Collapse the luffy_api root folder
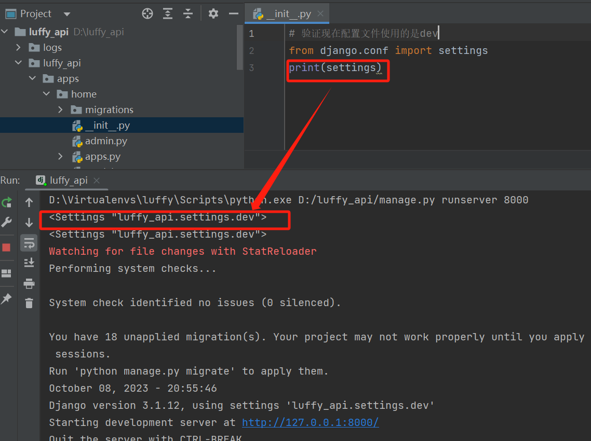The width and height of the screenshot is (591, 441). [x=5, y=32]
